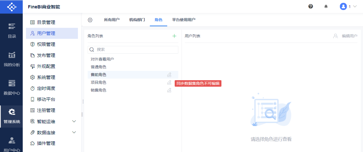
Task: Open 权限管理 in the menu
Action: (46, 44)
